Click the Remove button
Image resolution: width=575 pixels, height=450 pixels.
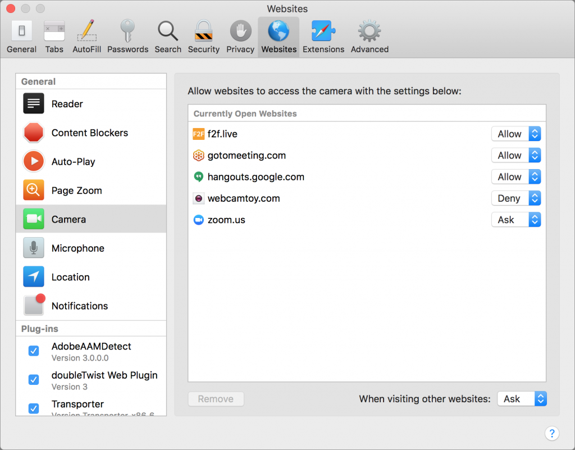pos(216,399)
